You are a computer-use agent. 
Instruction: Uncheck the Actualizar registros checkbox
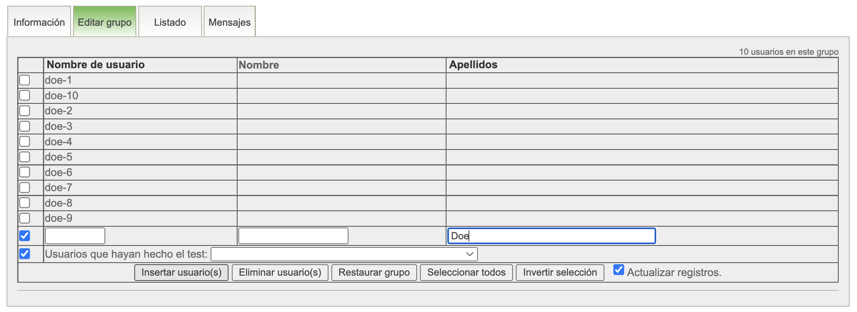point(619,270)
